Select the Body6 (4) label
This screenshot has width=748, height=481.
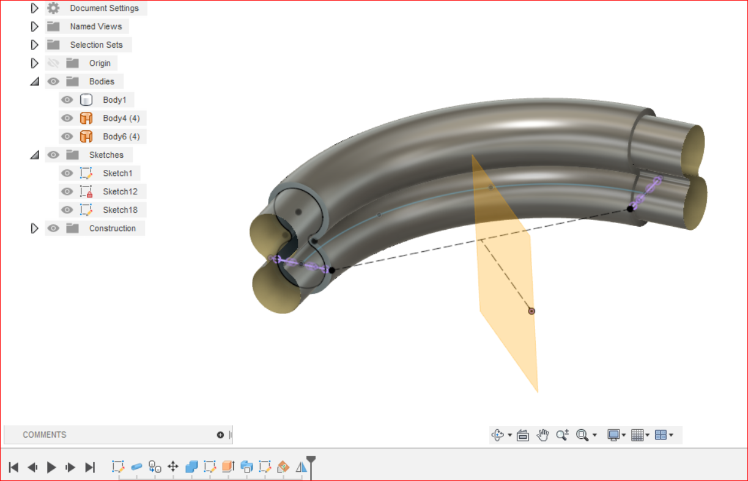point(121,136)
